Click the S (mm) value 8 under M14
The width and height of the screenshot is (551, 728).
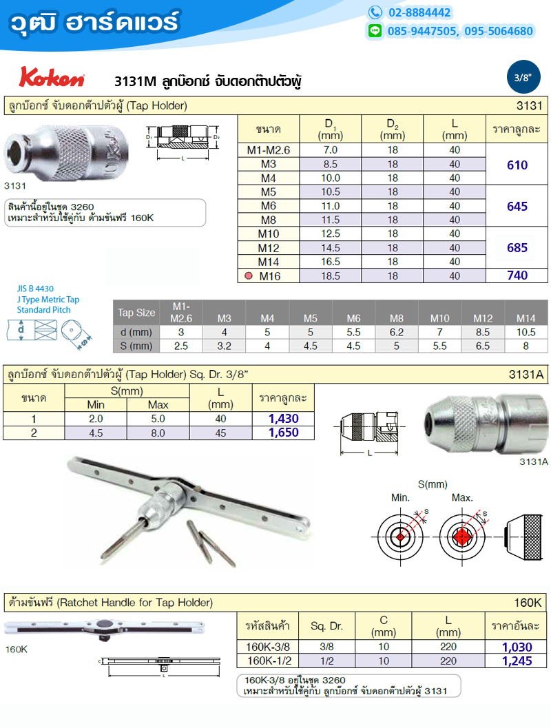[526, 346]
